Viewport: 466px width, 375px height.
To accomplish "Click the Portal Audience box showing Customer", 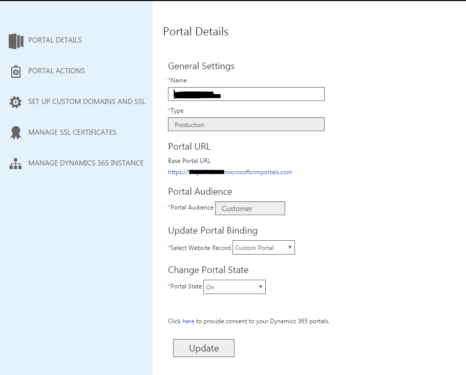I will pyautogui.click(x=250, y=208).
